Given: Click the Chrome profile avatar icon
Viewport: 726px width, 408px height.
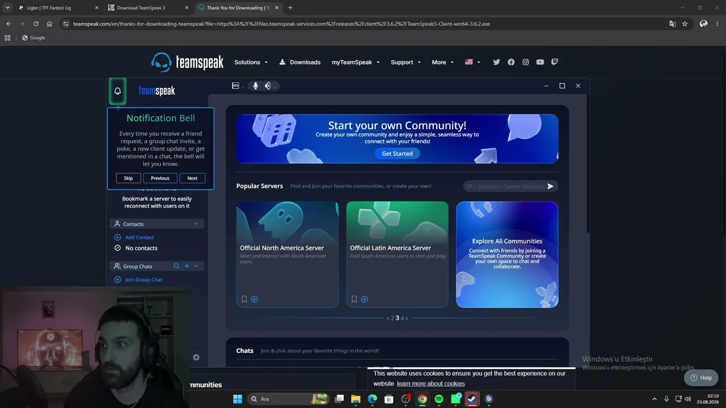Looking at the screenshot, I should pos(703,24).
